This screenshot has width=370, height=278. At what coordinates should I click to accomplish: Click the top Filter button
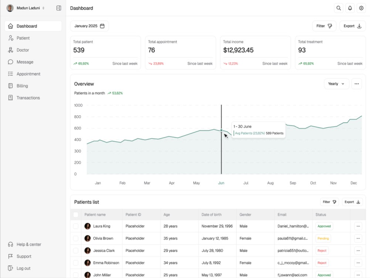tap(324, 26)
